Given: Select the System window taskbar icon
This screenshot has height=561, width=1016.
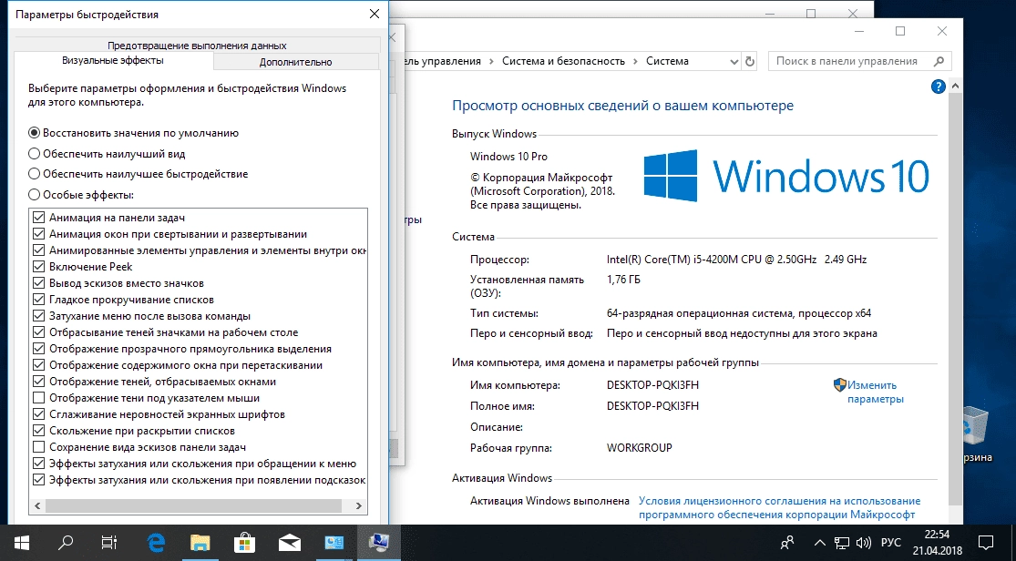Looking at the screenshot, I should (x=379, y=542).
